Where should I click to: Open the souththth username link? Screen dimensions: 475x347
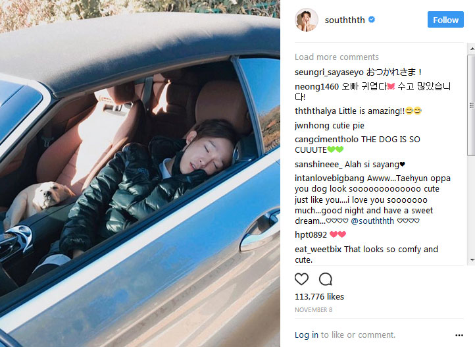click(x=345, y=20)
